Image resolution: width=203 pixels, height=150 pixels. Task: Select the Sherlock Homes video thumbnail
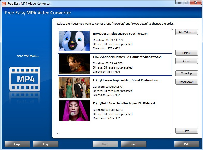(x=74, y=64)
